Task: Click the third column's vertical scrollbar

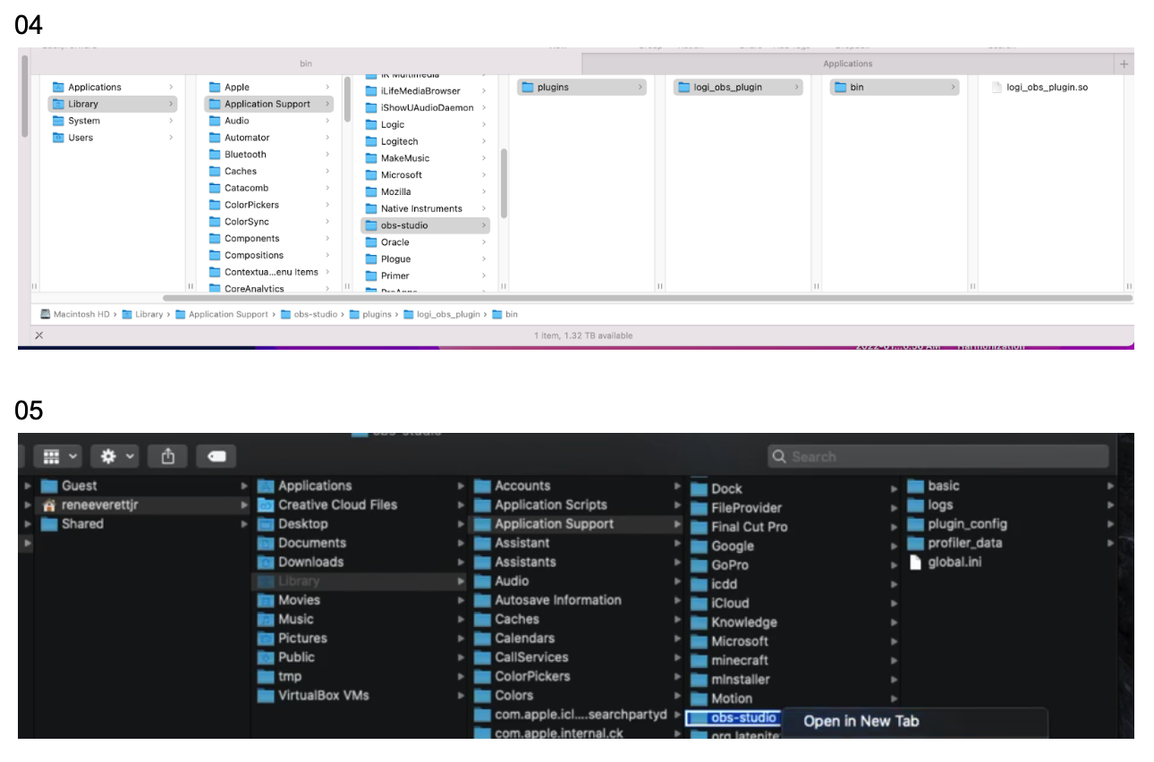Action: tap(504, 183)
